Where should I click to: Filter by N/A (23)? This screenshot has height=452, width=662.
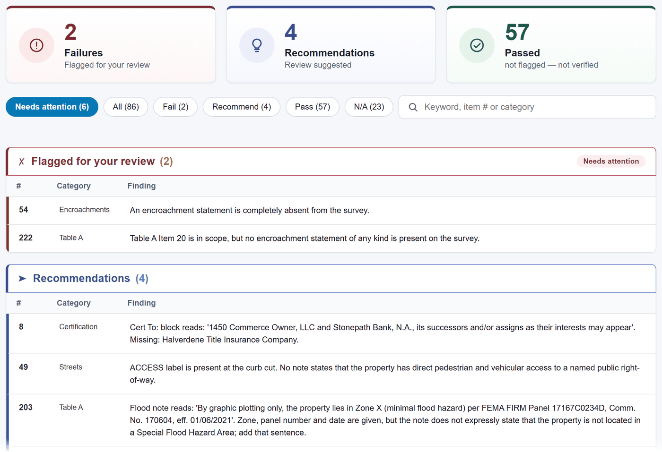369,107
